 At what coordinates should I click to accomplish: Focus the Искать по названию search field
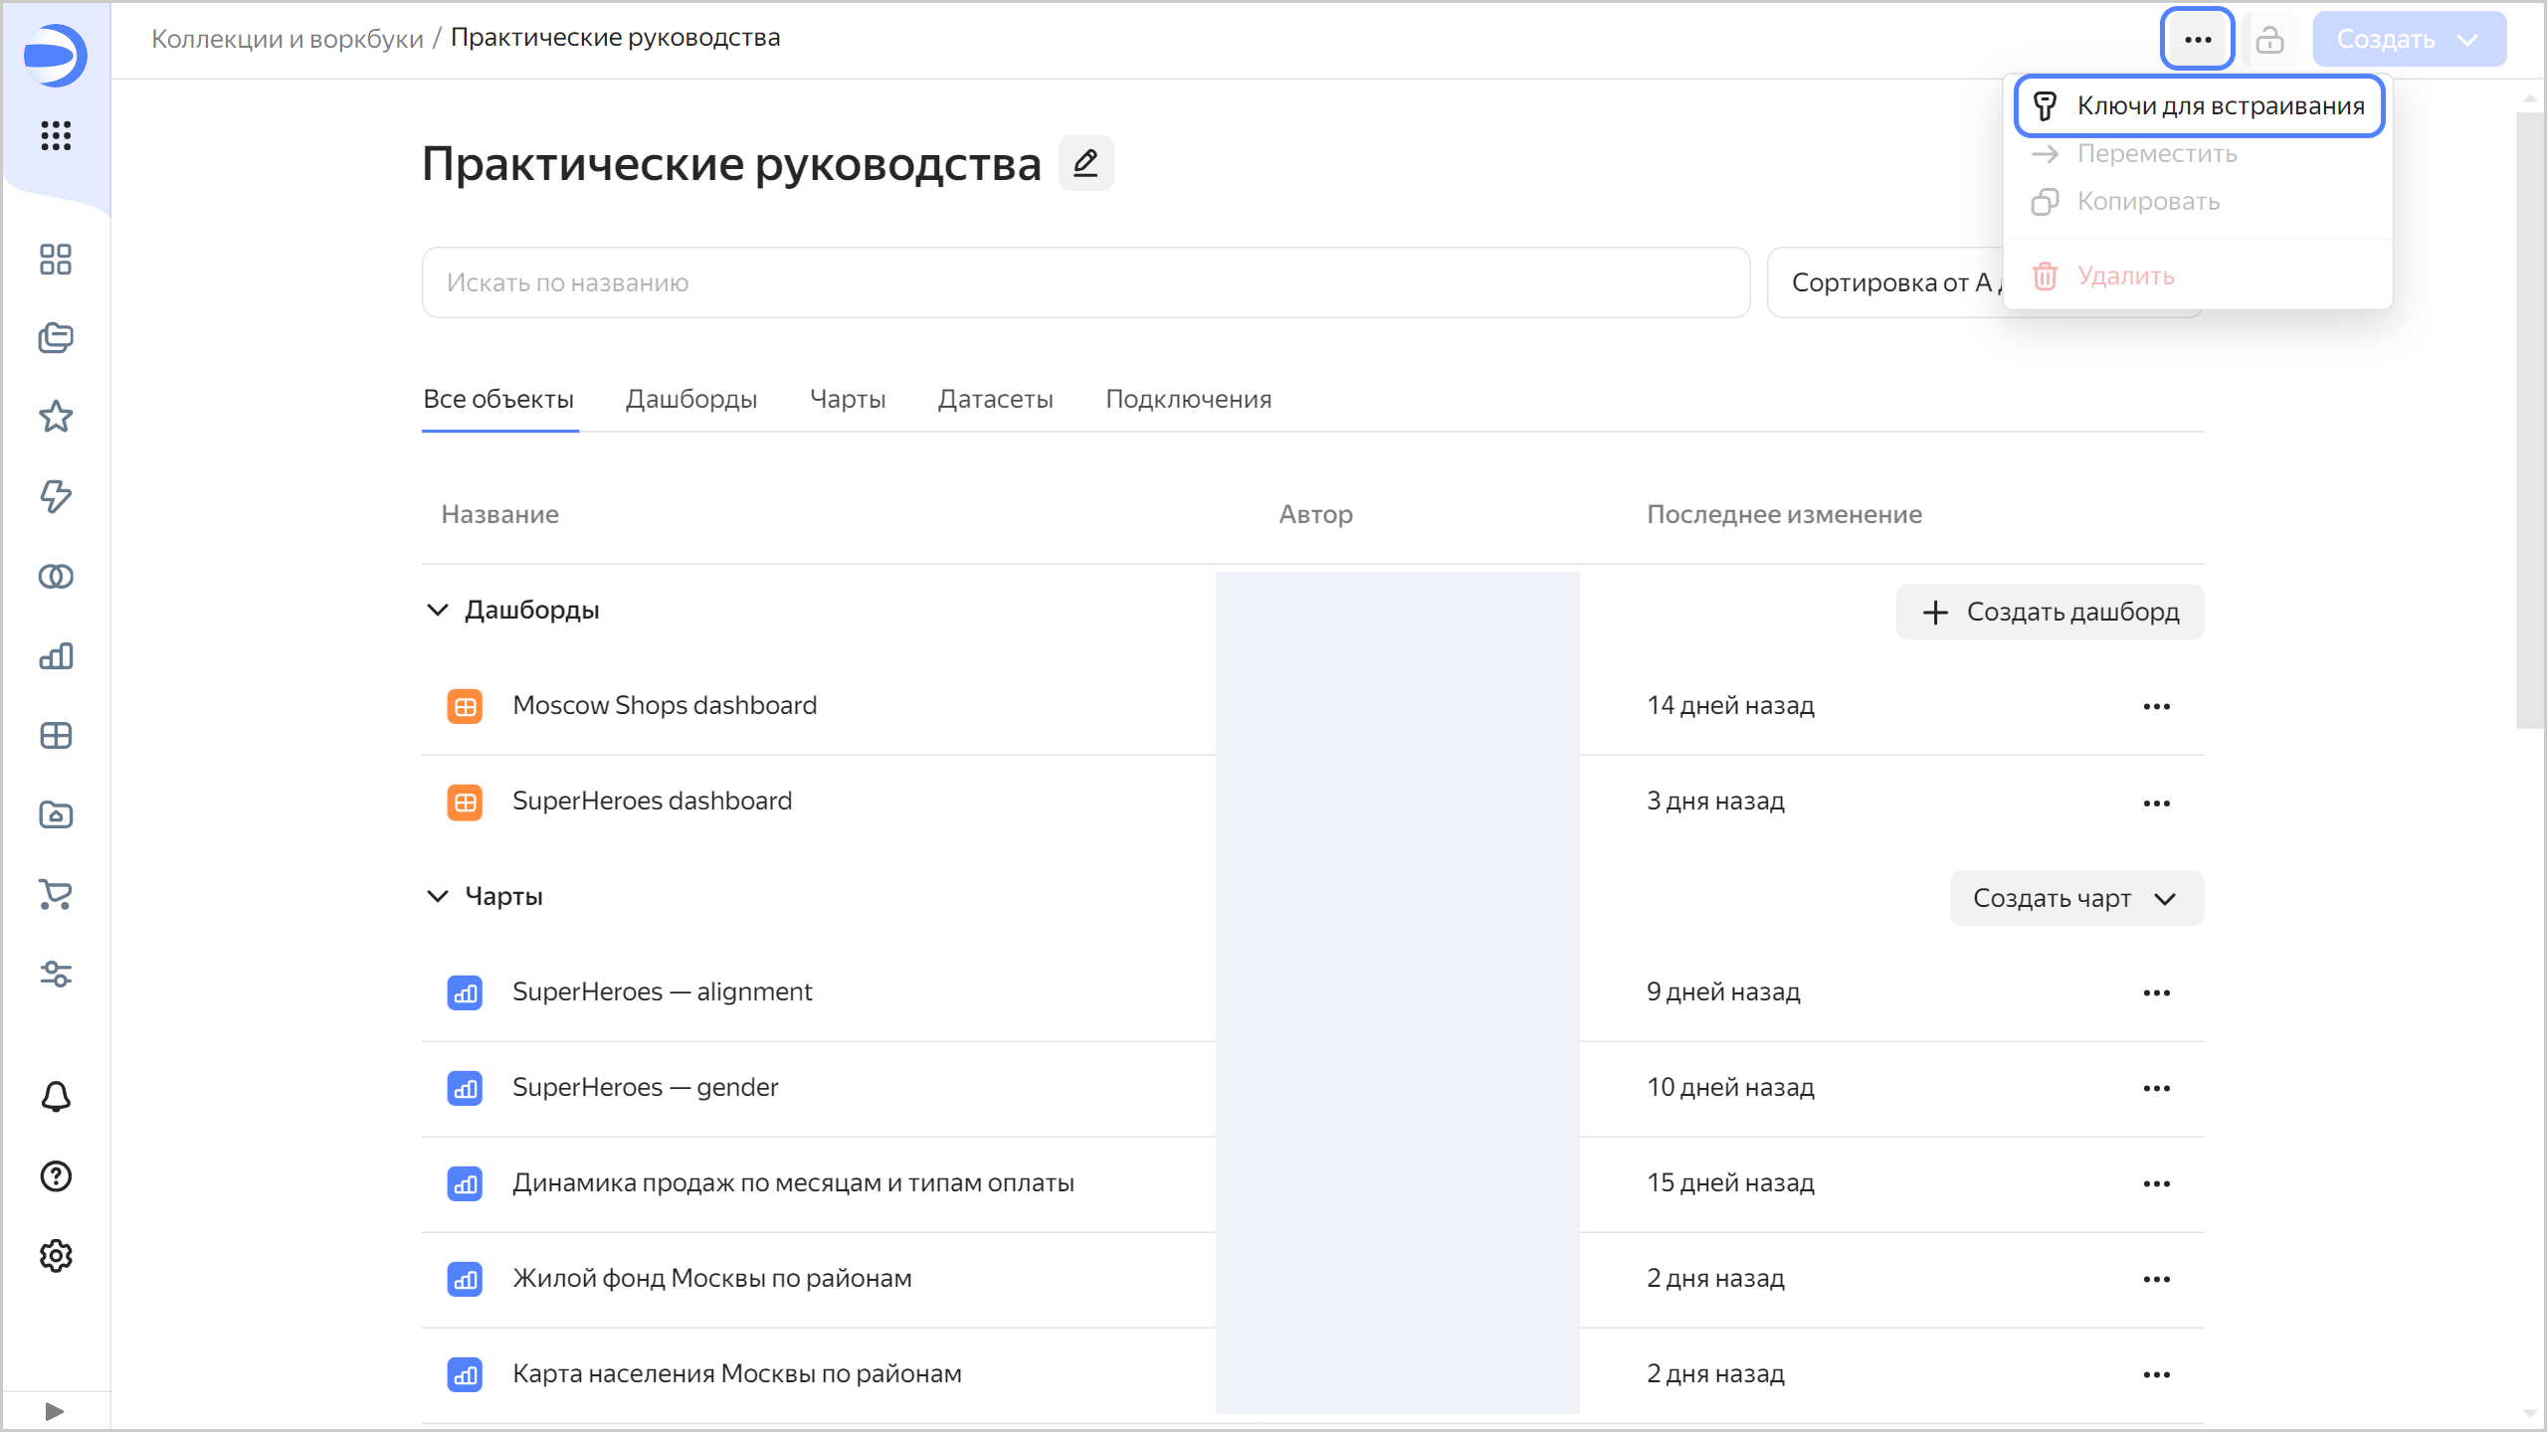1084,282
